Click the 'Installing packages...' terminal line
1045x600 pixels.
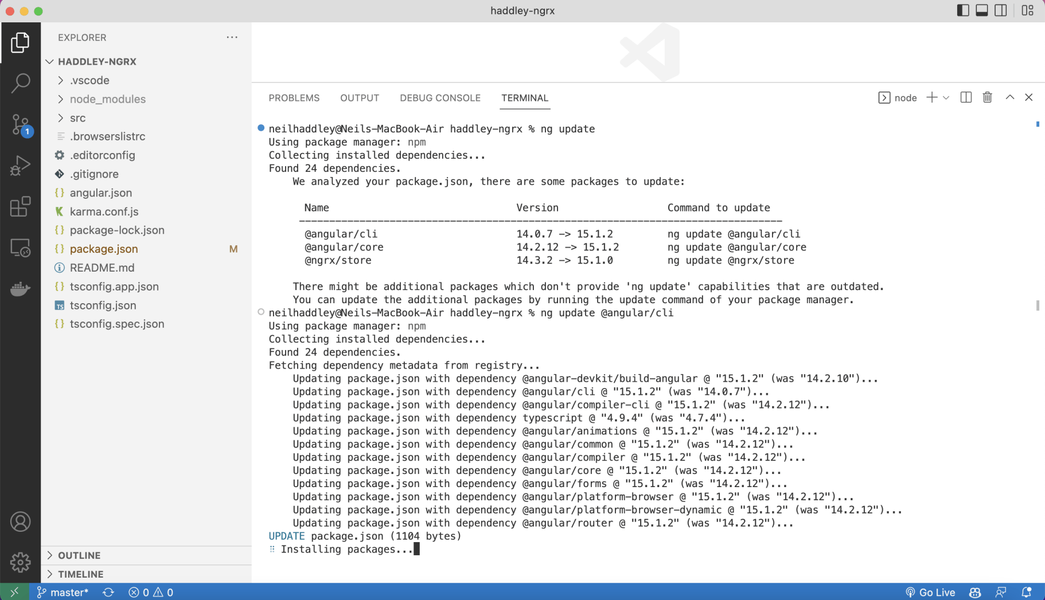[x=346, y=549]
